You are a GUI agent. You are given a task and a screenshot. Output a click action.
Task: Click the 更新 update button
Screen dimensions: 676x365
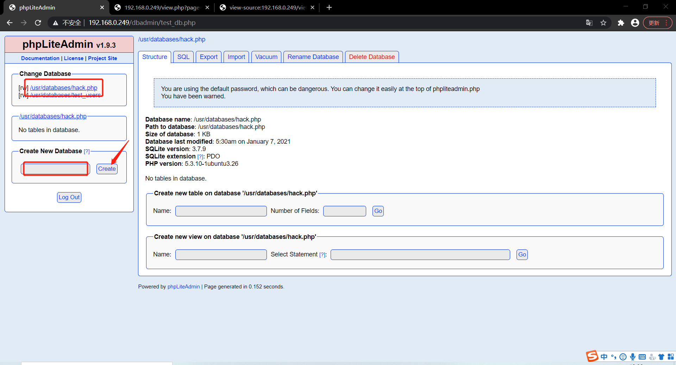click(x=657, y=23)
